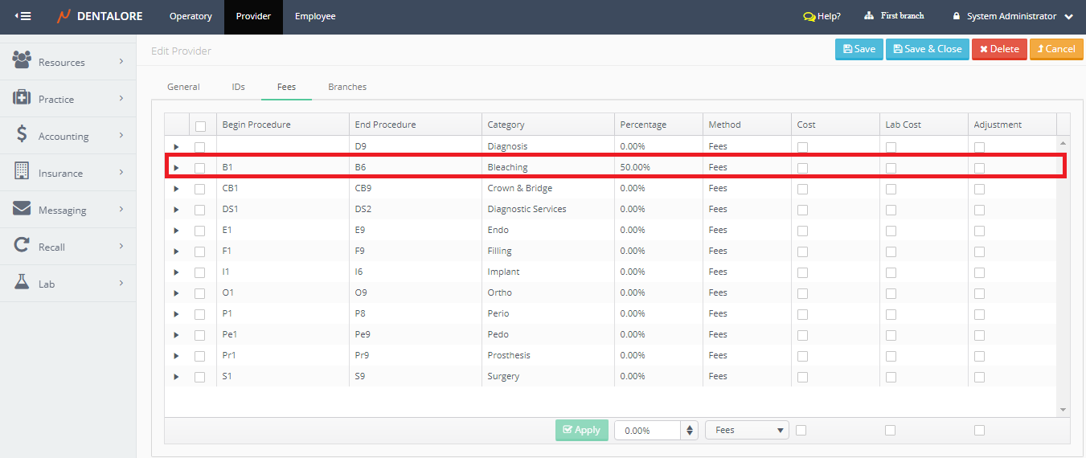The height and width of the screenshot is (458, 1086).
Task: Open Accounting via the dollar sign icon
Action: point(22,135)
